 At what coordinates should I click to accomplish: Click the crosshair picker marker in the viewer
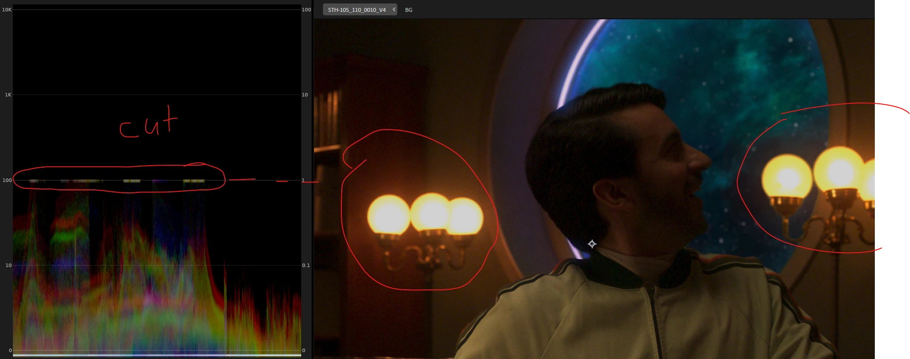592,244
